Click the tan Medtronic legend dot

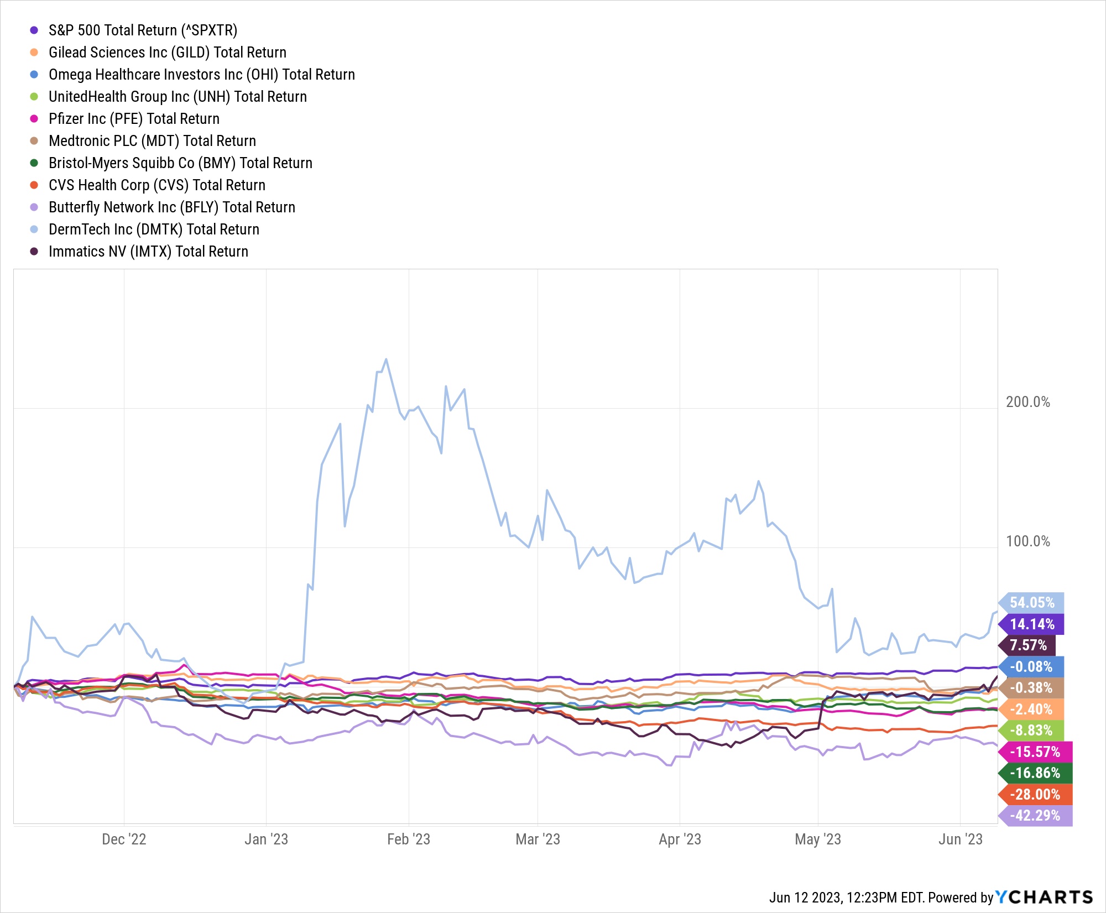tap(34, 141)
